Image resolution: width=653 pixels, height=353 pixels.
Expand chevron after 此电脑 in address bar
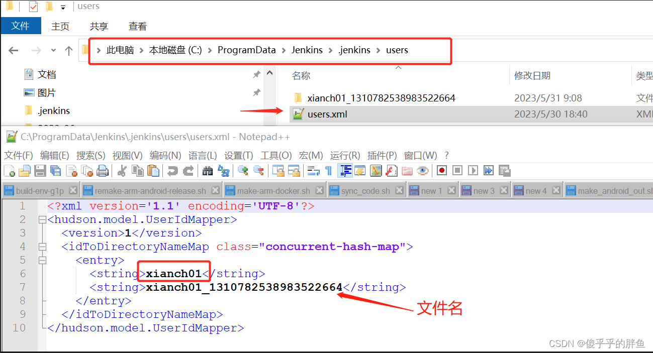pos(141,50)
